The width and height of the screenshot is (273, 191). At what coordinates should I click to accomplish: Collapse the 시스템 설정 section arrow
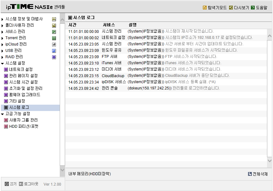point(2,64)
